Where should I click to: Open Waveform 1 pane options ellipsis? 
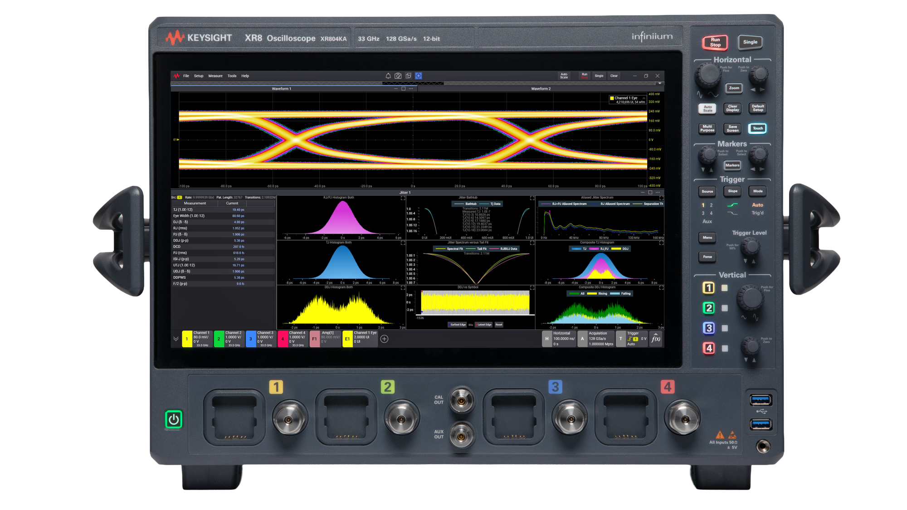coord(411,89)
